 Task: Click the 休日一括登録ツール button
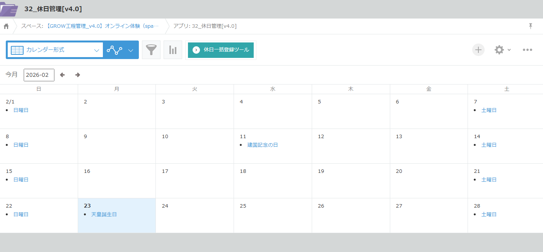(x=221, y=50)
